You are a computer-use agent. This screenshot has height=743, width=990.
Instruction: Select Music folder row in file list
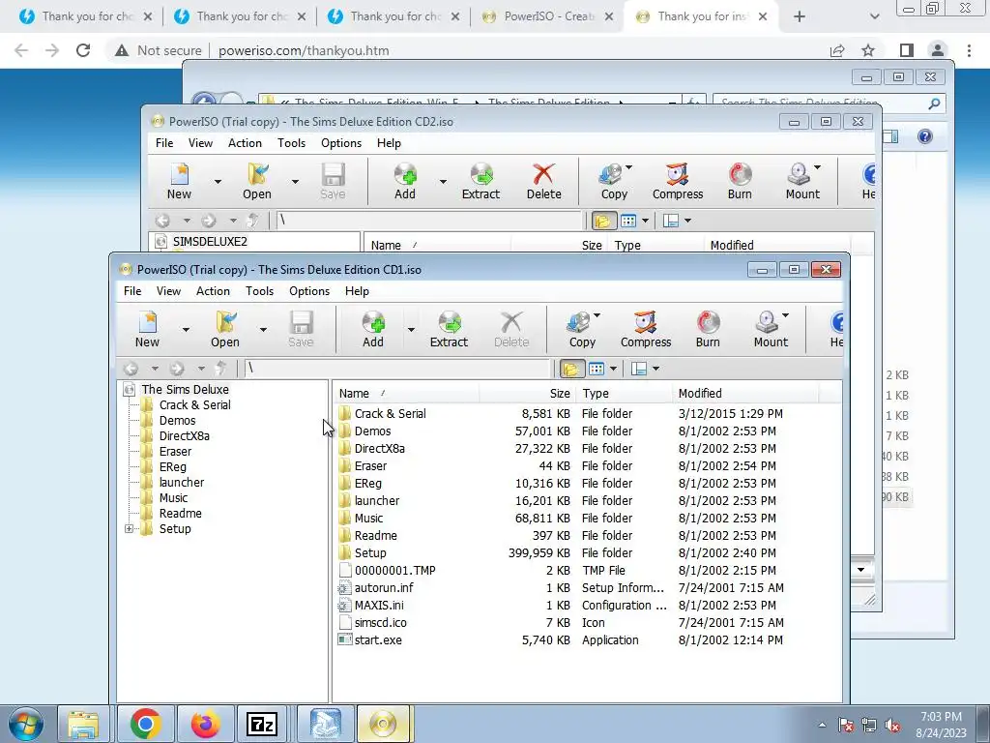[561, 519]
